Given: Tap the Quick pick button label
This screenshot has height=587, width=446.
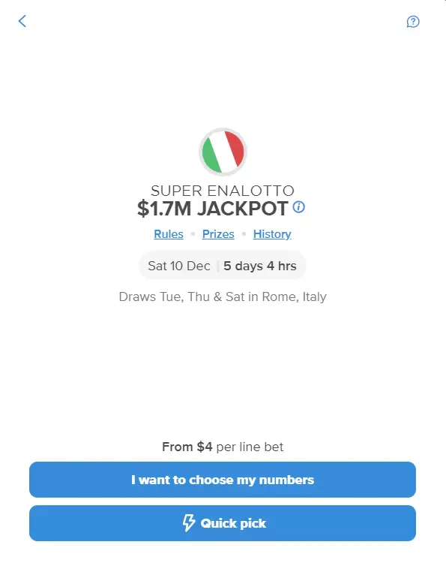Looking at the screenshot, I should 233,523.
